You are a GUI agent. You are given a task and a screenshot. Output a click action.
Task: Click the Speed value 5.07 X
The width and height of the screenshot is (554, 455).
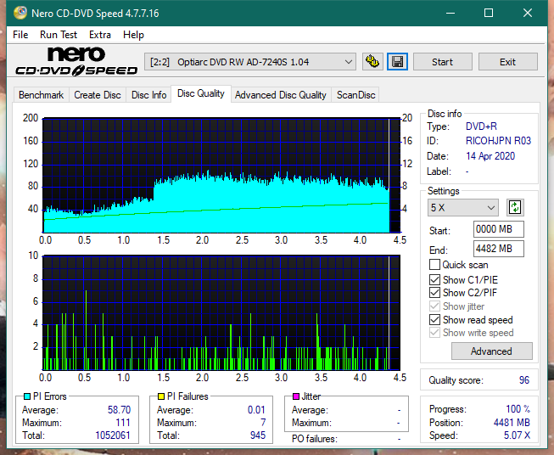point(517,435)
